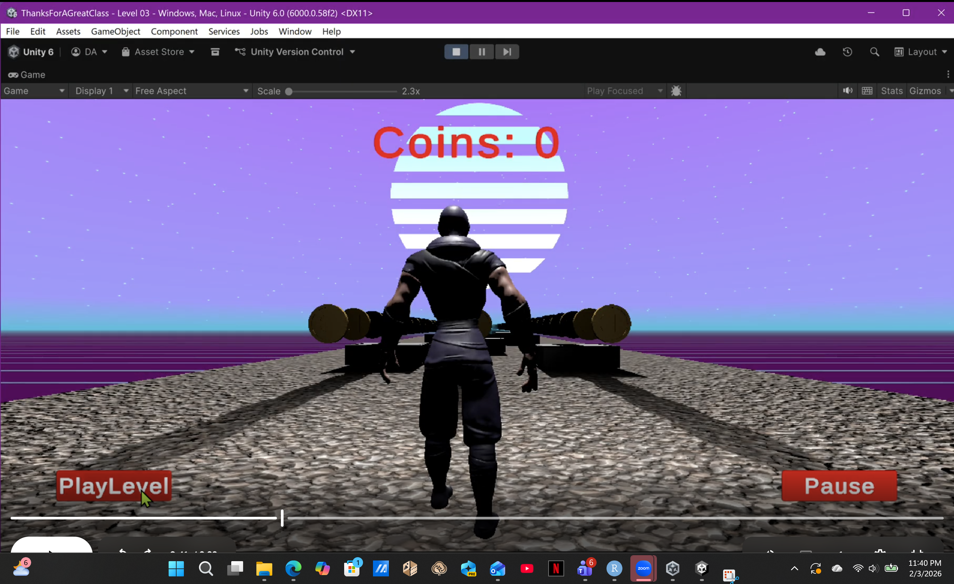This screenshot has height=584, width=954.
Task: Pause the game with the pause icon
Action: 482,52
